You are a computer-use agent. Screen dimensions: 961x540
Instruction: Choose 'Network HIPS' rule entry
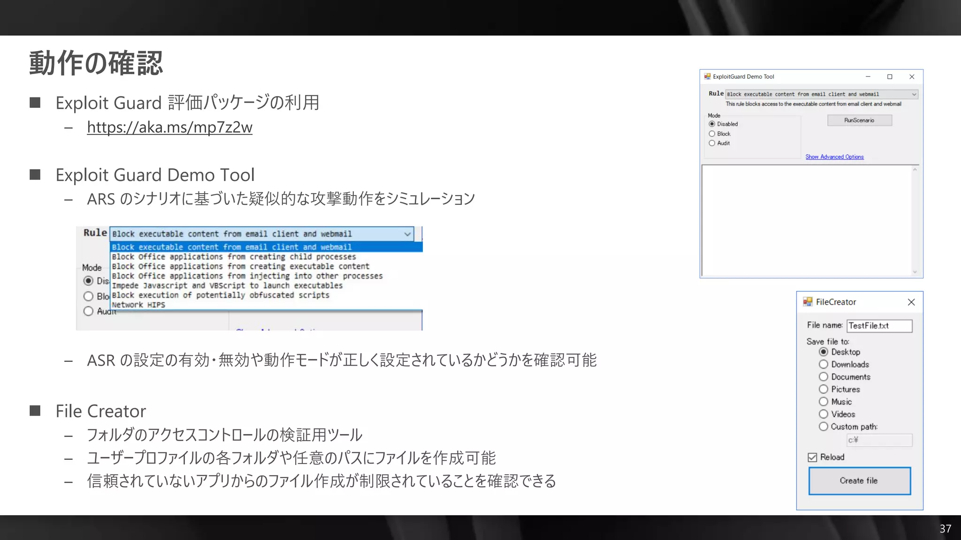click(266, 305)
